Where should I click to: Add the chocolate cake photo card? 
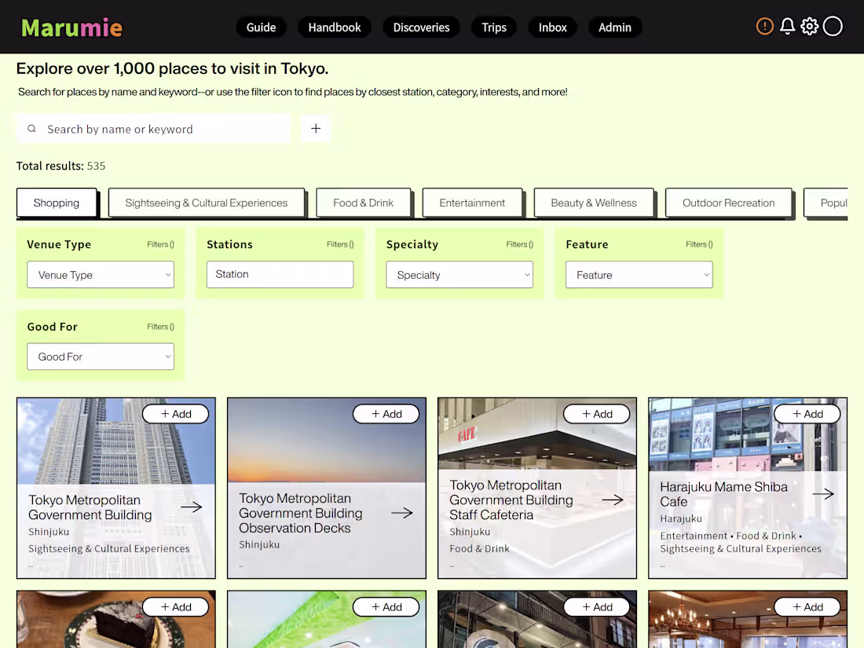176,606
